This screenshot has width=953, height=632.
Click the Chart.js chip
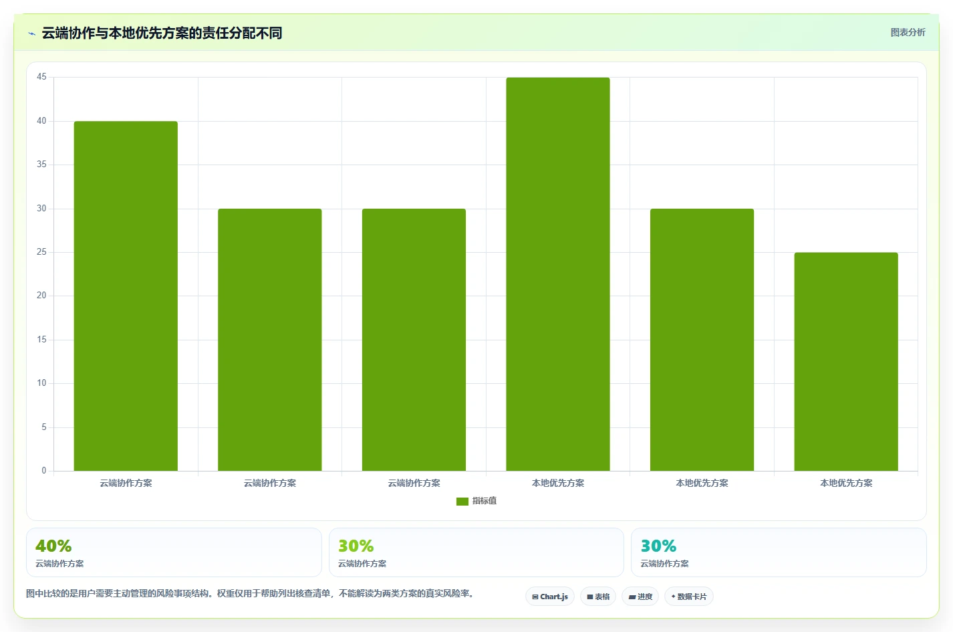(x=550, y=597)
